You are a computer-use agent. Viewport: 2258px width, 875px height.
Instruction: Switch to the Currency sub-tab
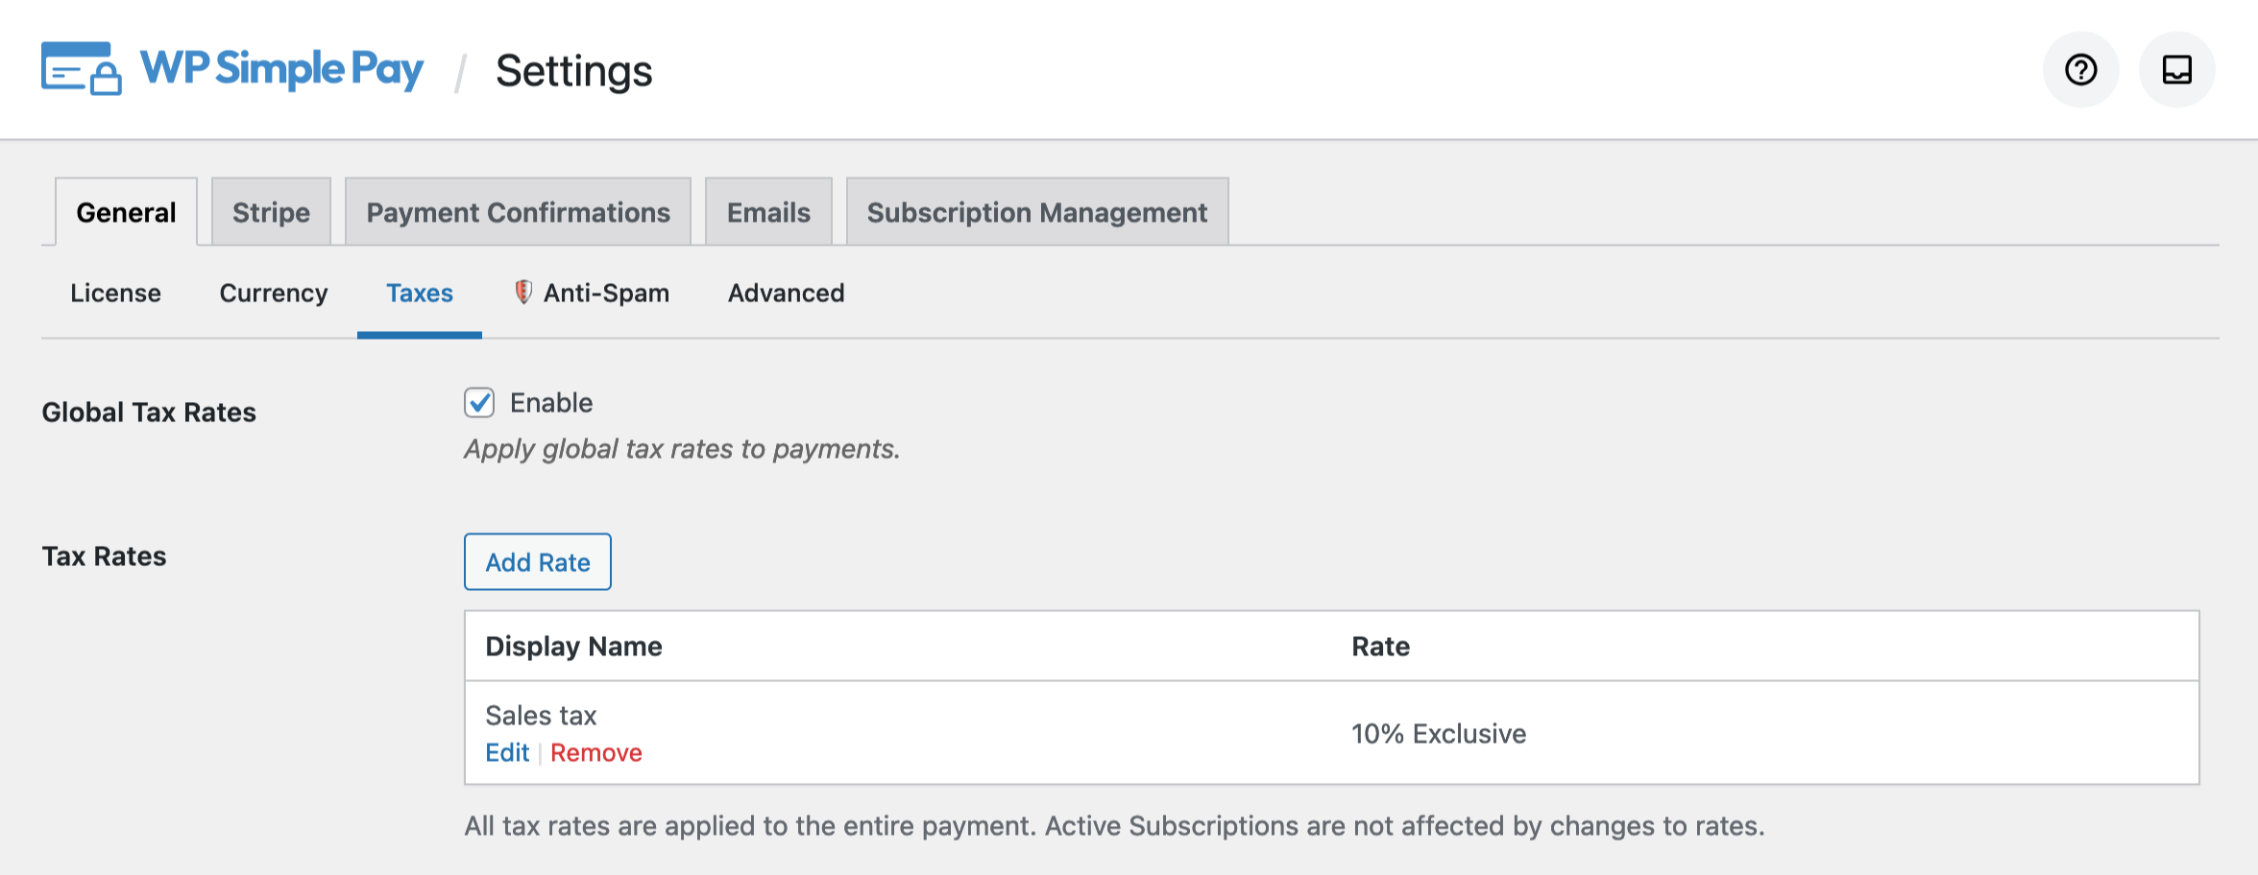274,294
